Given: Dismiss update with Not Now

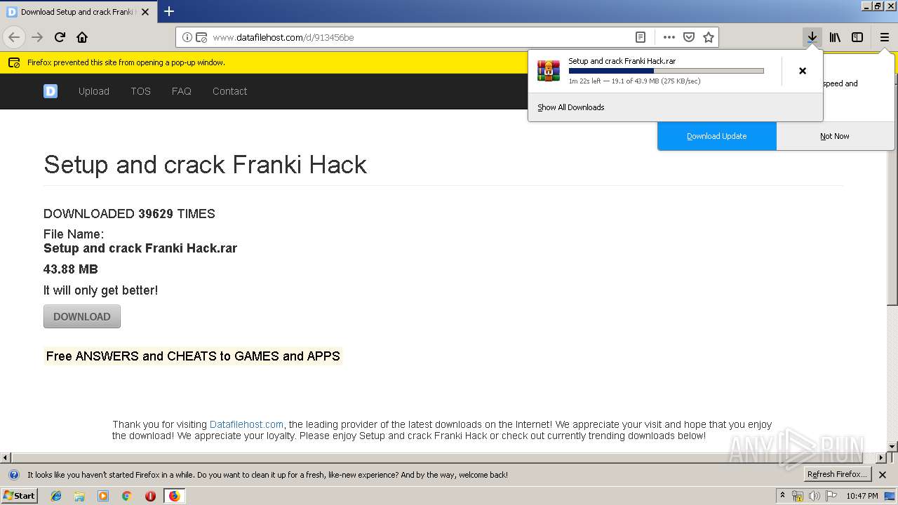Looking at the screenshot, I should click(835, 136).
